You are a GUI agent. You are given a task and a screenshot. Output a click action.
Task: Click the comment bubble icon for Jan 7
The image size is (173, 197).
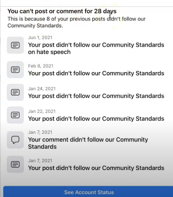tap(15, 140)
